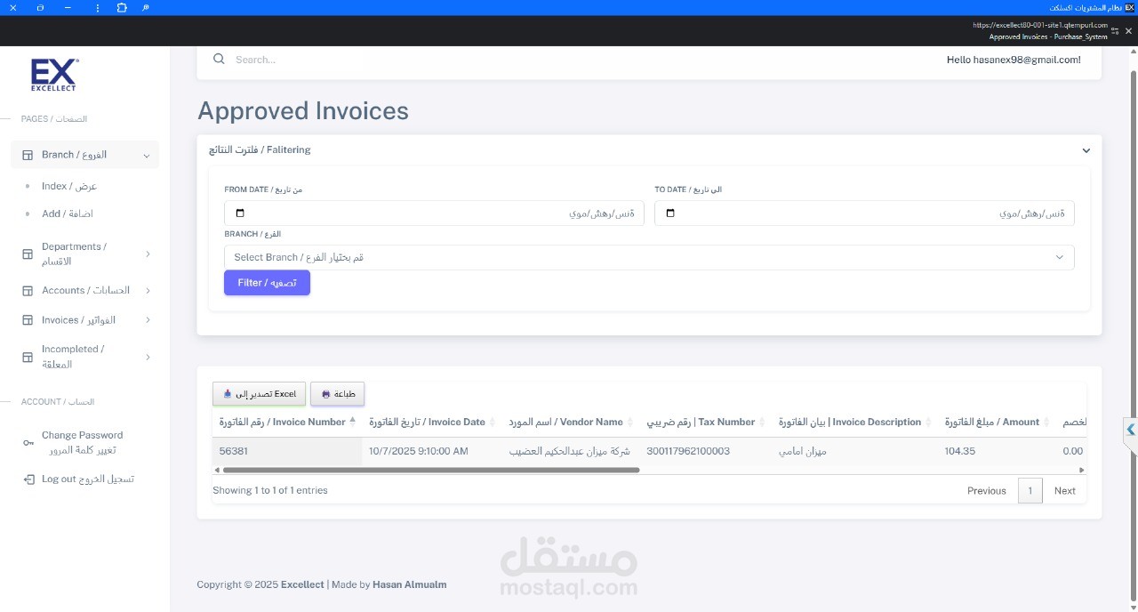Click the Approved Invoices page heading
This screenshot has width=1138, height=612.
coord(303,111)
